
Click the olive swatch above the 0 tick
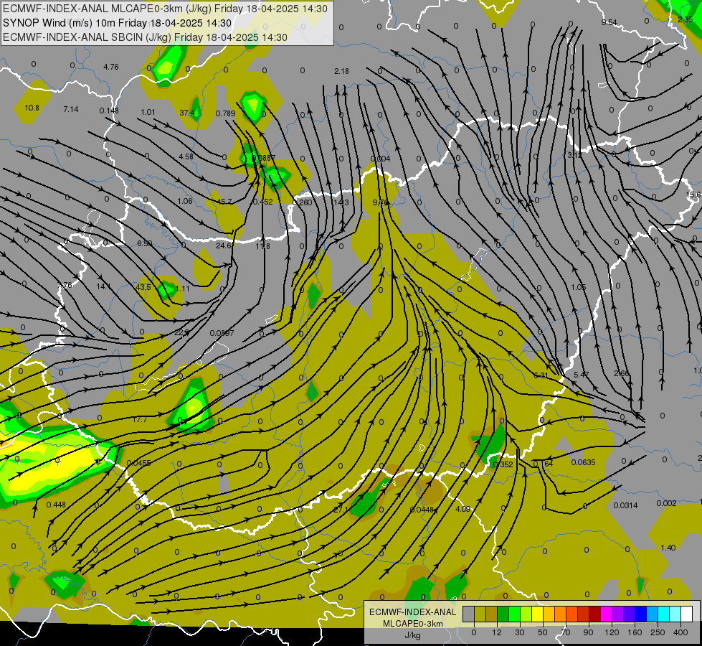tap(480, 614)
